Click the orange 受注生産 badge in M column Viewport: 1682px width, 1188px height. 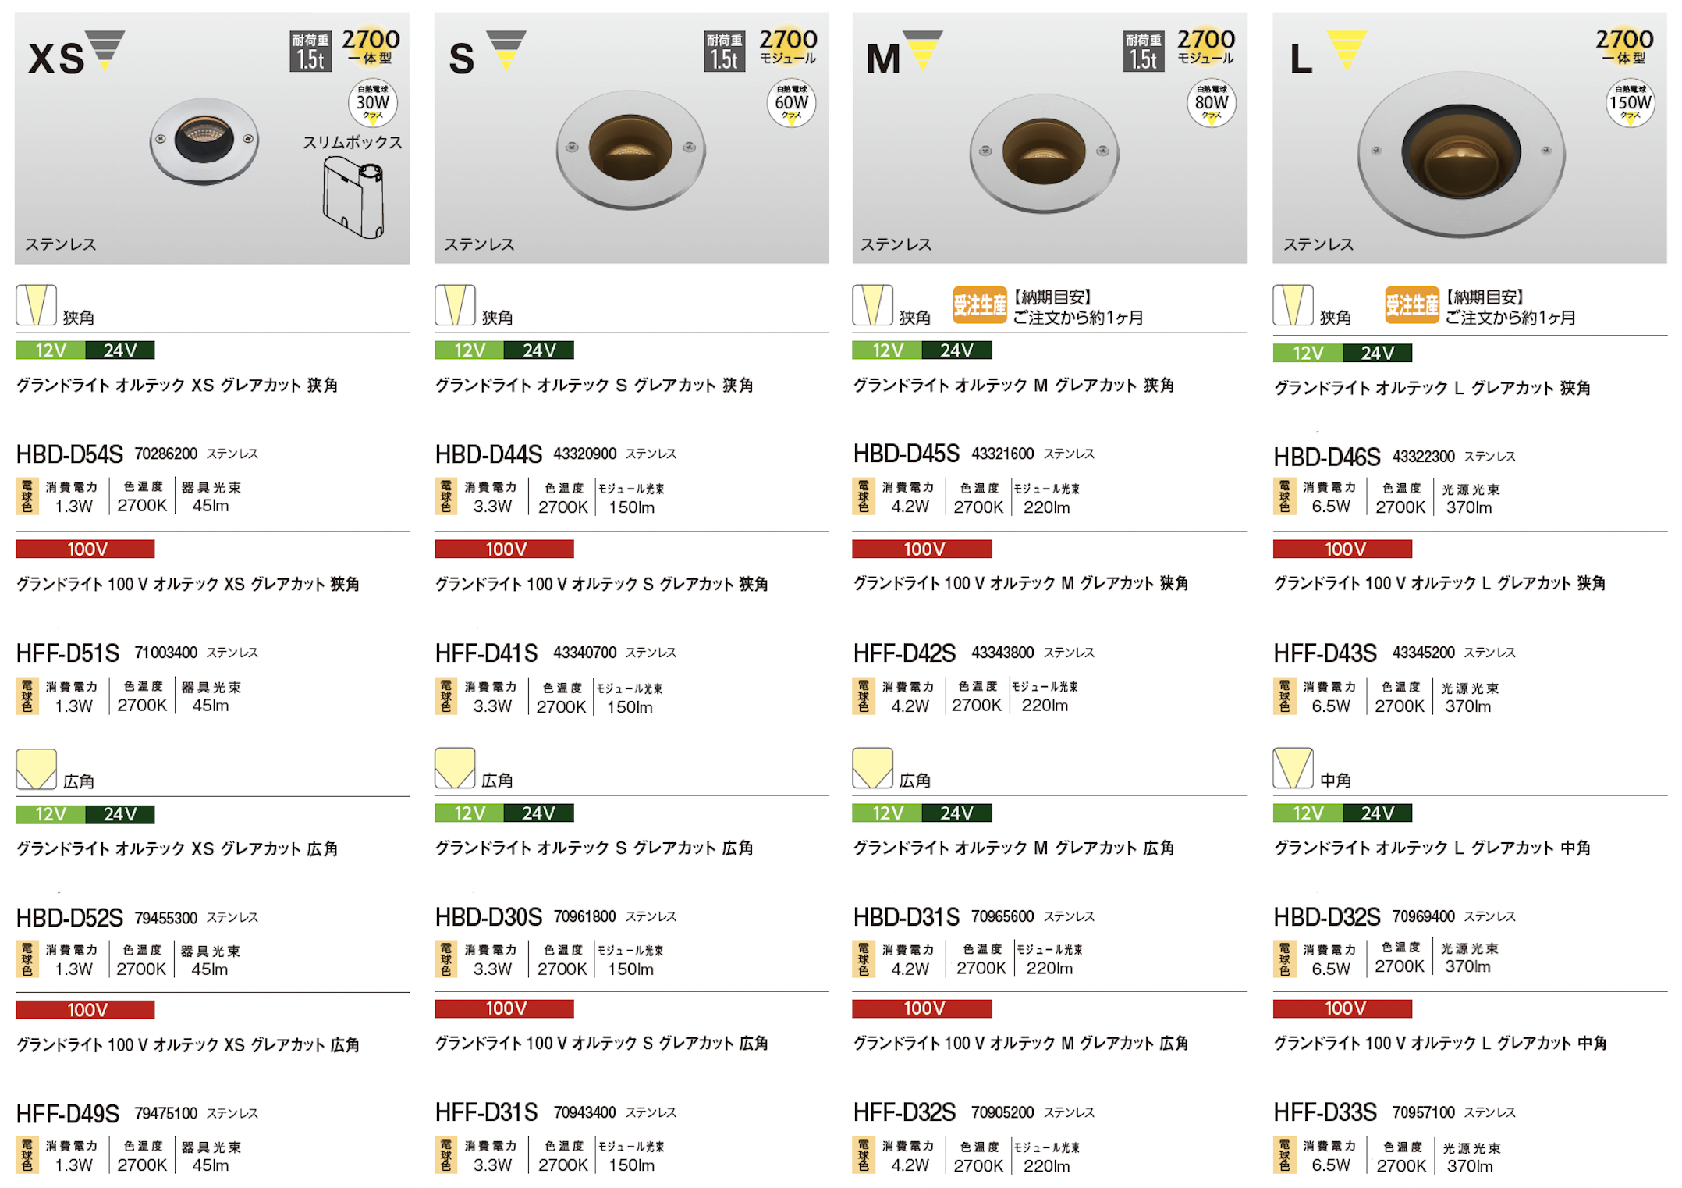979,305
